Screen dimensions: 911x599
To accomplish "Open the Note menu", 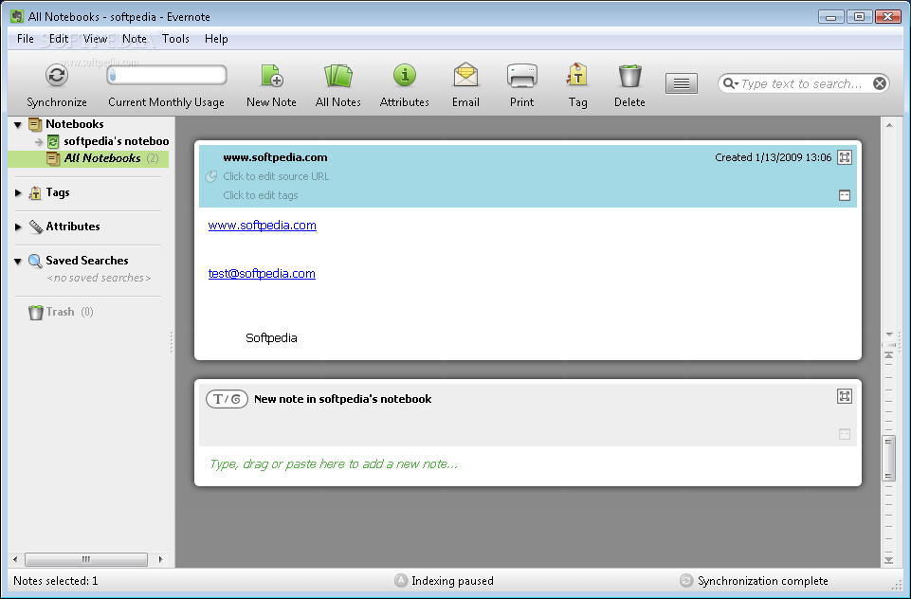I will pyautogui.click(x=135, y=39).
